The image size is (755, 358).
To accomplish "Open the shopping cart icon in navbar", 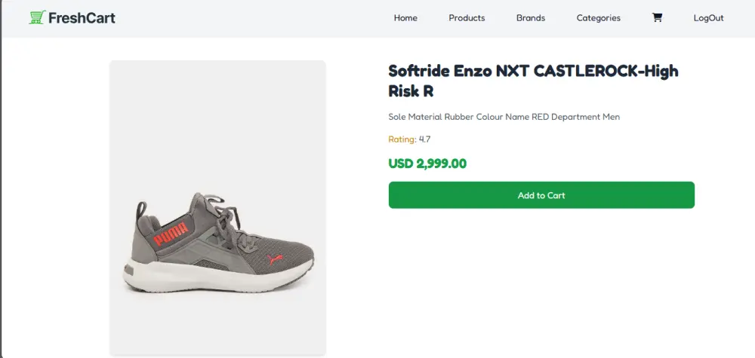I will pos(657,18).
